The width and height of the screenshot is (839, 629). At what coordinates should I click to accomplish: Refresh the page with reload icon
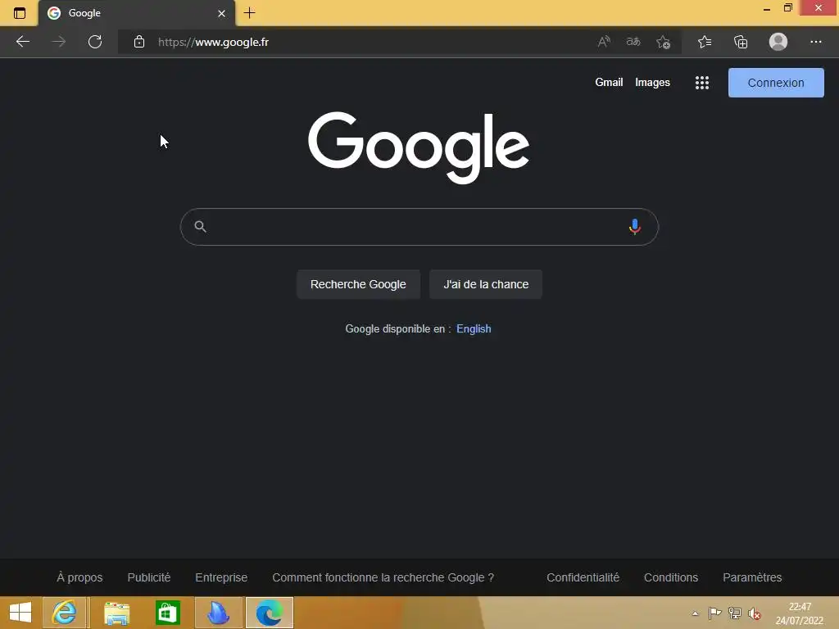pyautogui.click(x=95, y=42)
